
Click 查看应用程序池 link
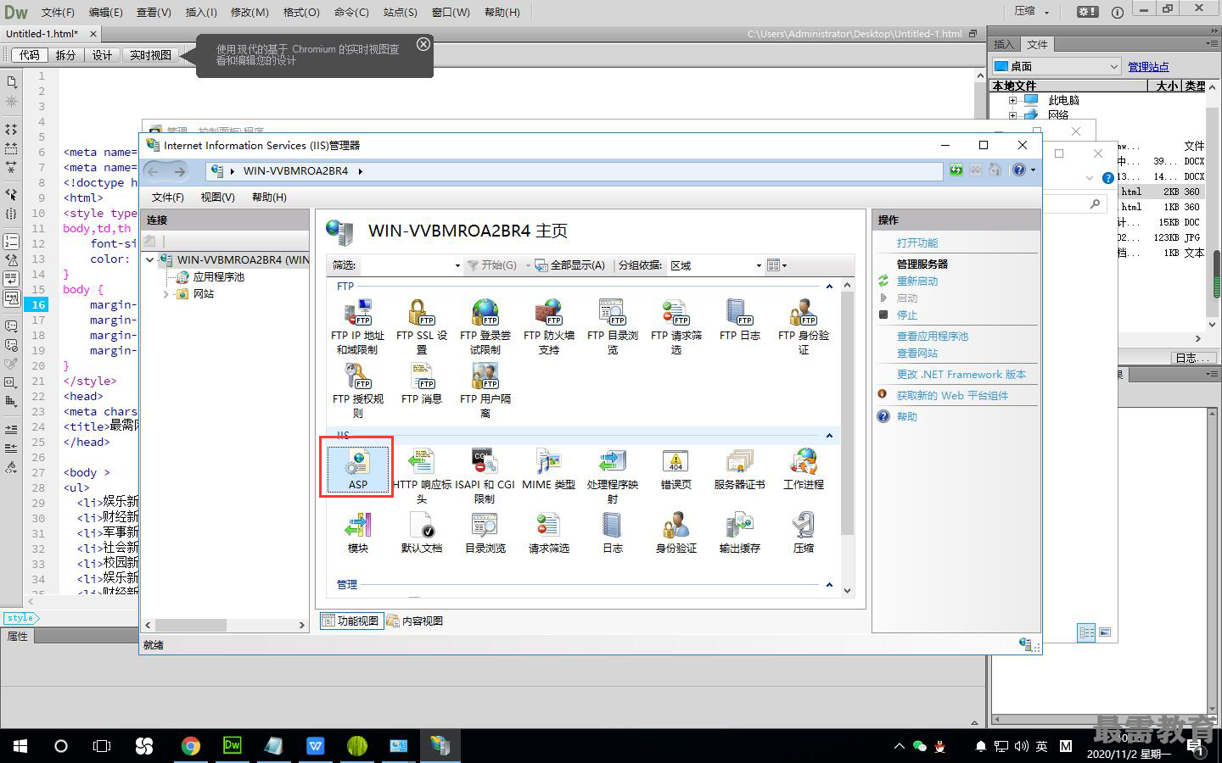click(x=933, y=336)
